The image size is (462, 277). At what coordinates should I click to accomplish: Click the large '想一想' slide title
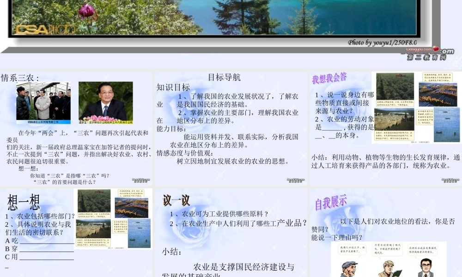(x=24, y=202)
